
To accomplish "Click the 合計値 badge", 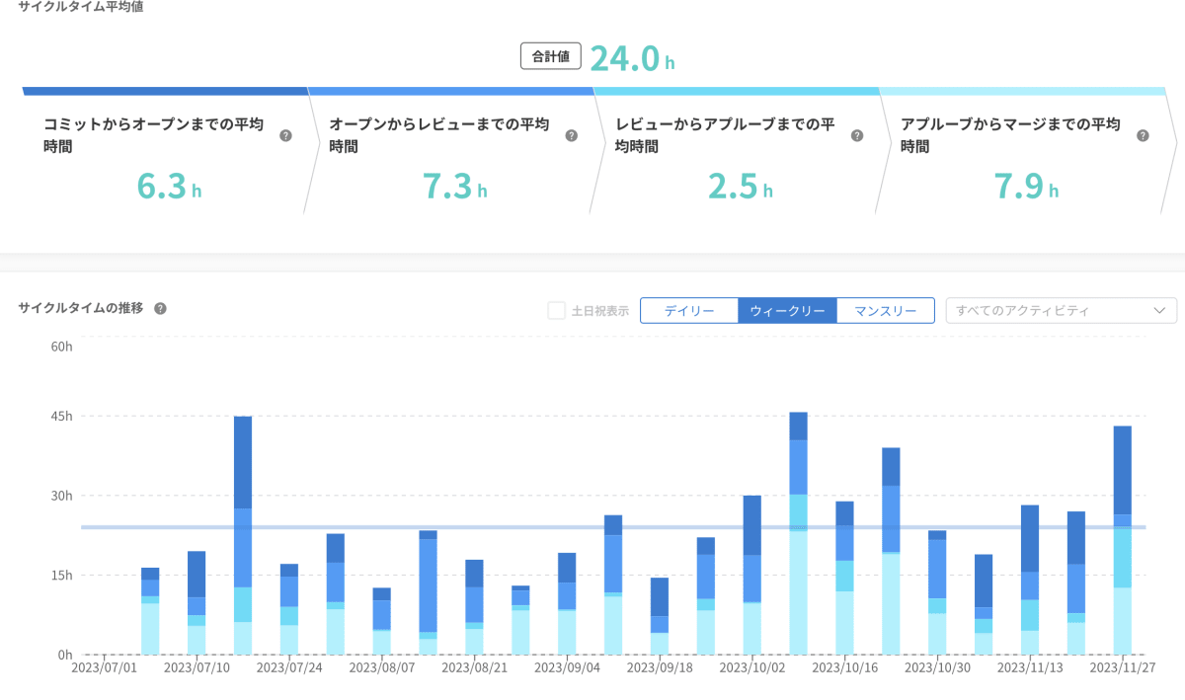I will [551, 57].
